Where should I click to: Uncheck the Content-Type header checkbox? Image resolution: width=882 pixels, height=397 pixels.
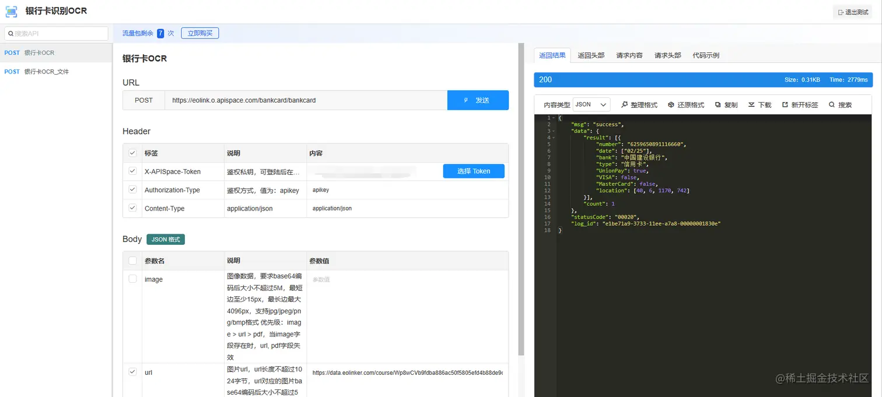[x=132, y=208]
